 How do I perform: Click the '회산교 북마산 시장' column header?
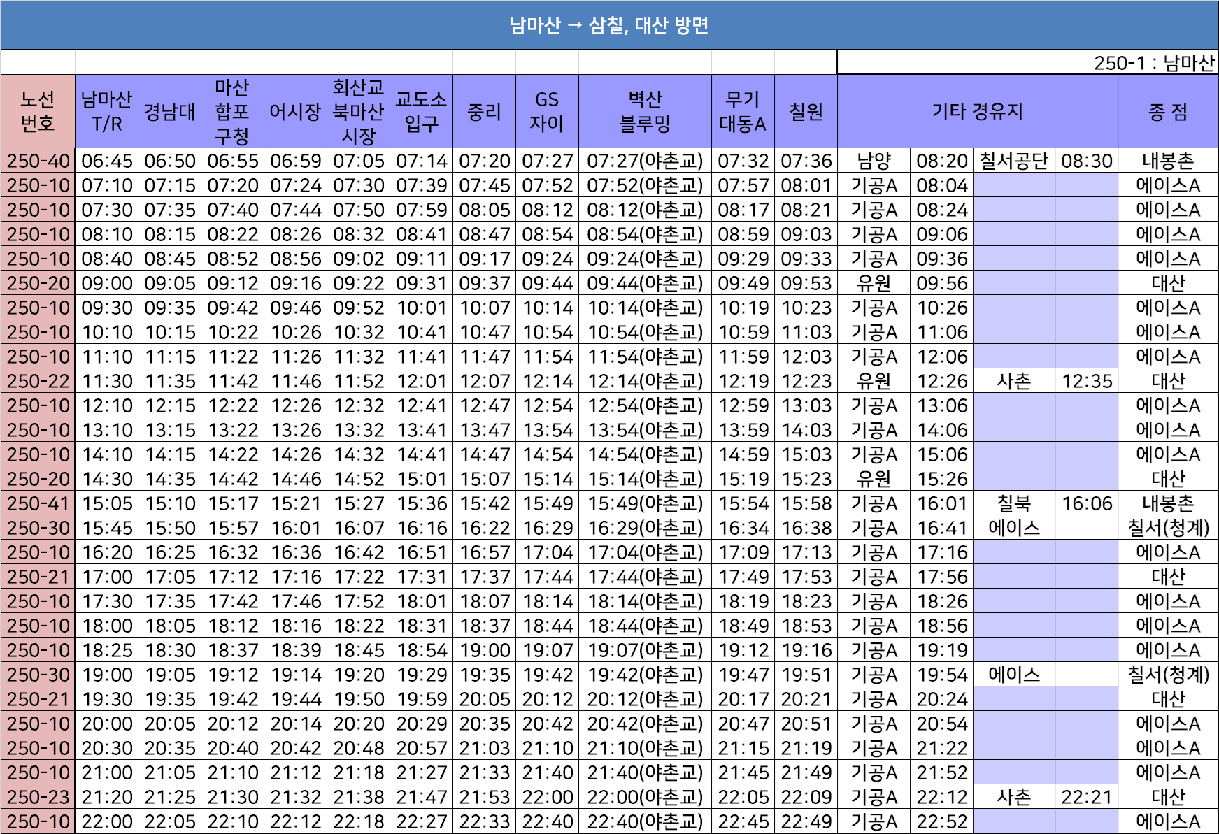(x=358, y=112)
